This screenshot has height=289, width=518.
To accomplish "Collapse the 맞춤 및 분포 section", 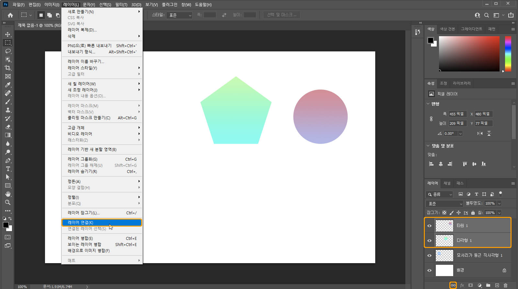I will click(x=428, y=146).
